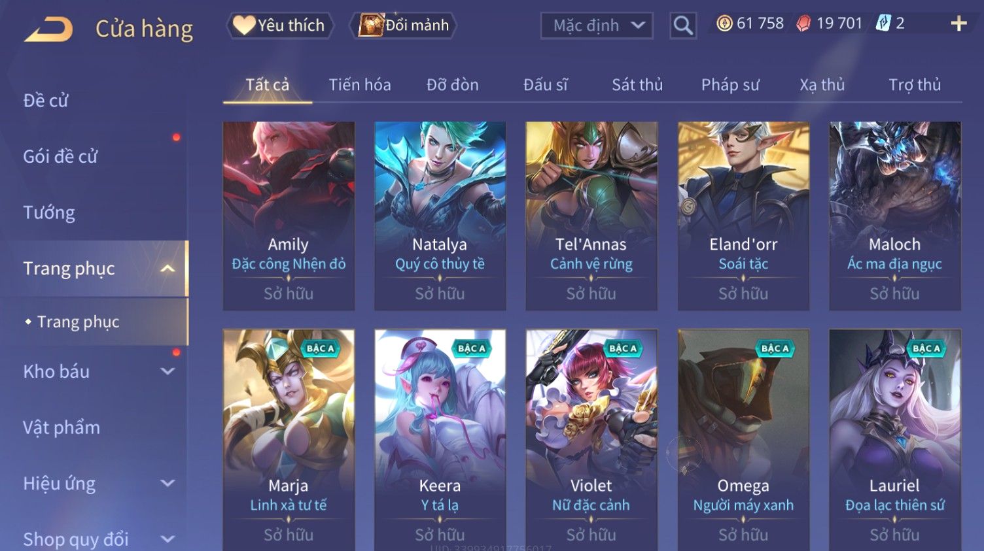Open the Mặc định sort dropdown

coord(597,25)
